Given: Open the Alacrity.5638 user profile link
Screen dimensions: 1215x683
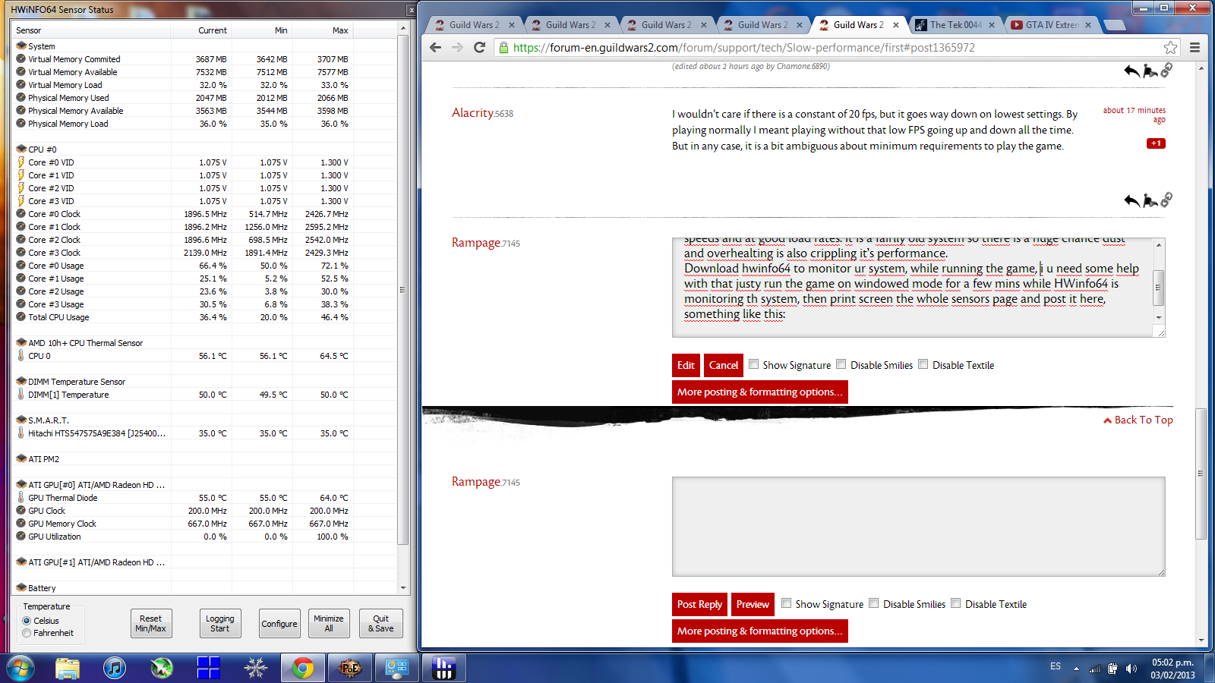Looking at the screenshot, I should coord(482,113).
